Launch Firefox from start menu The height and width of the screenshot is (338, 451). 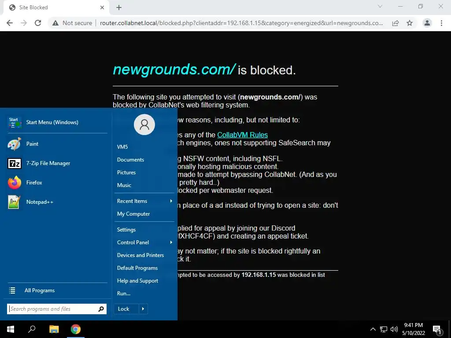click(x=58, y=183)
